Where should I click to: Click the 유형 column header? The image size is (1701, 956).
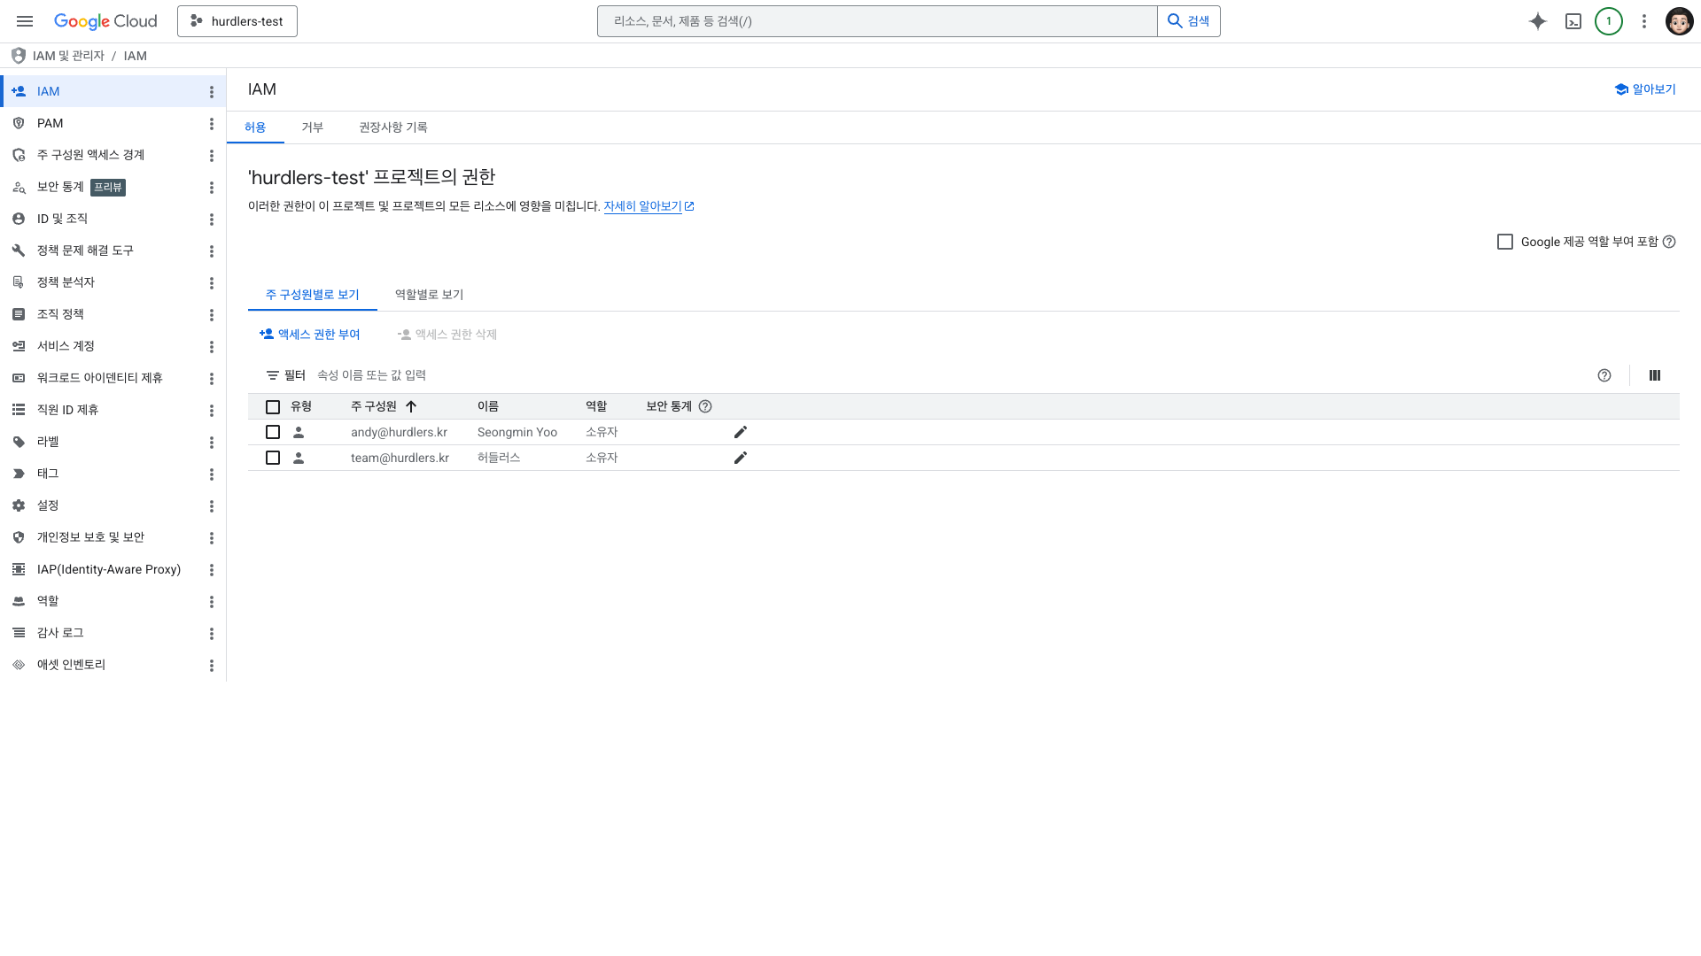click(301, 406)
